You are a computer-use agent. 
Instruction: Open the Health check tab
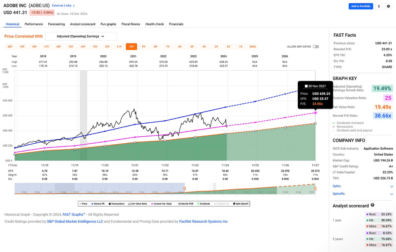(154, 24)
